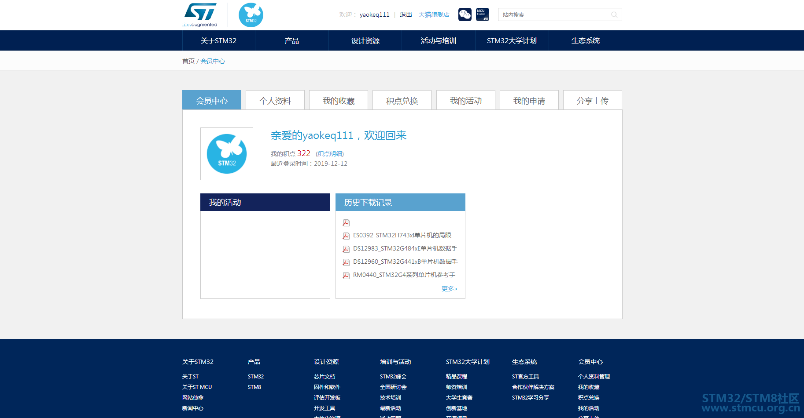This screenshot has width=804, height=418.
Task: Switch to the 个人资料 tab
Action: pyautogui.click(x=275, y=100)
